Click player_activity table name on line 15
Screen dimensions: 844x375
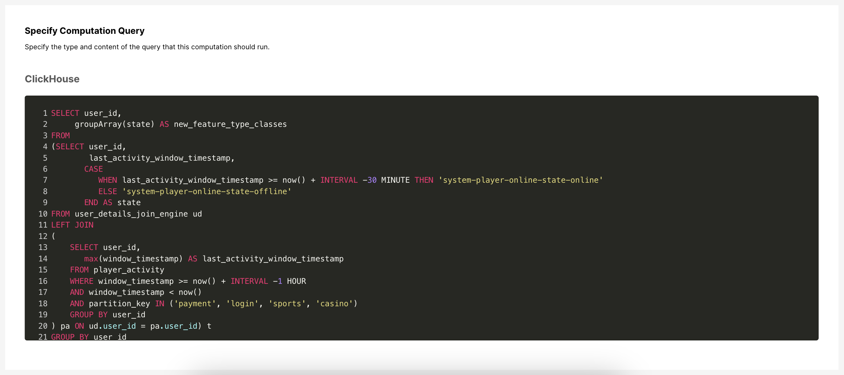129,270
